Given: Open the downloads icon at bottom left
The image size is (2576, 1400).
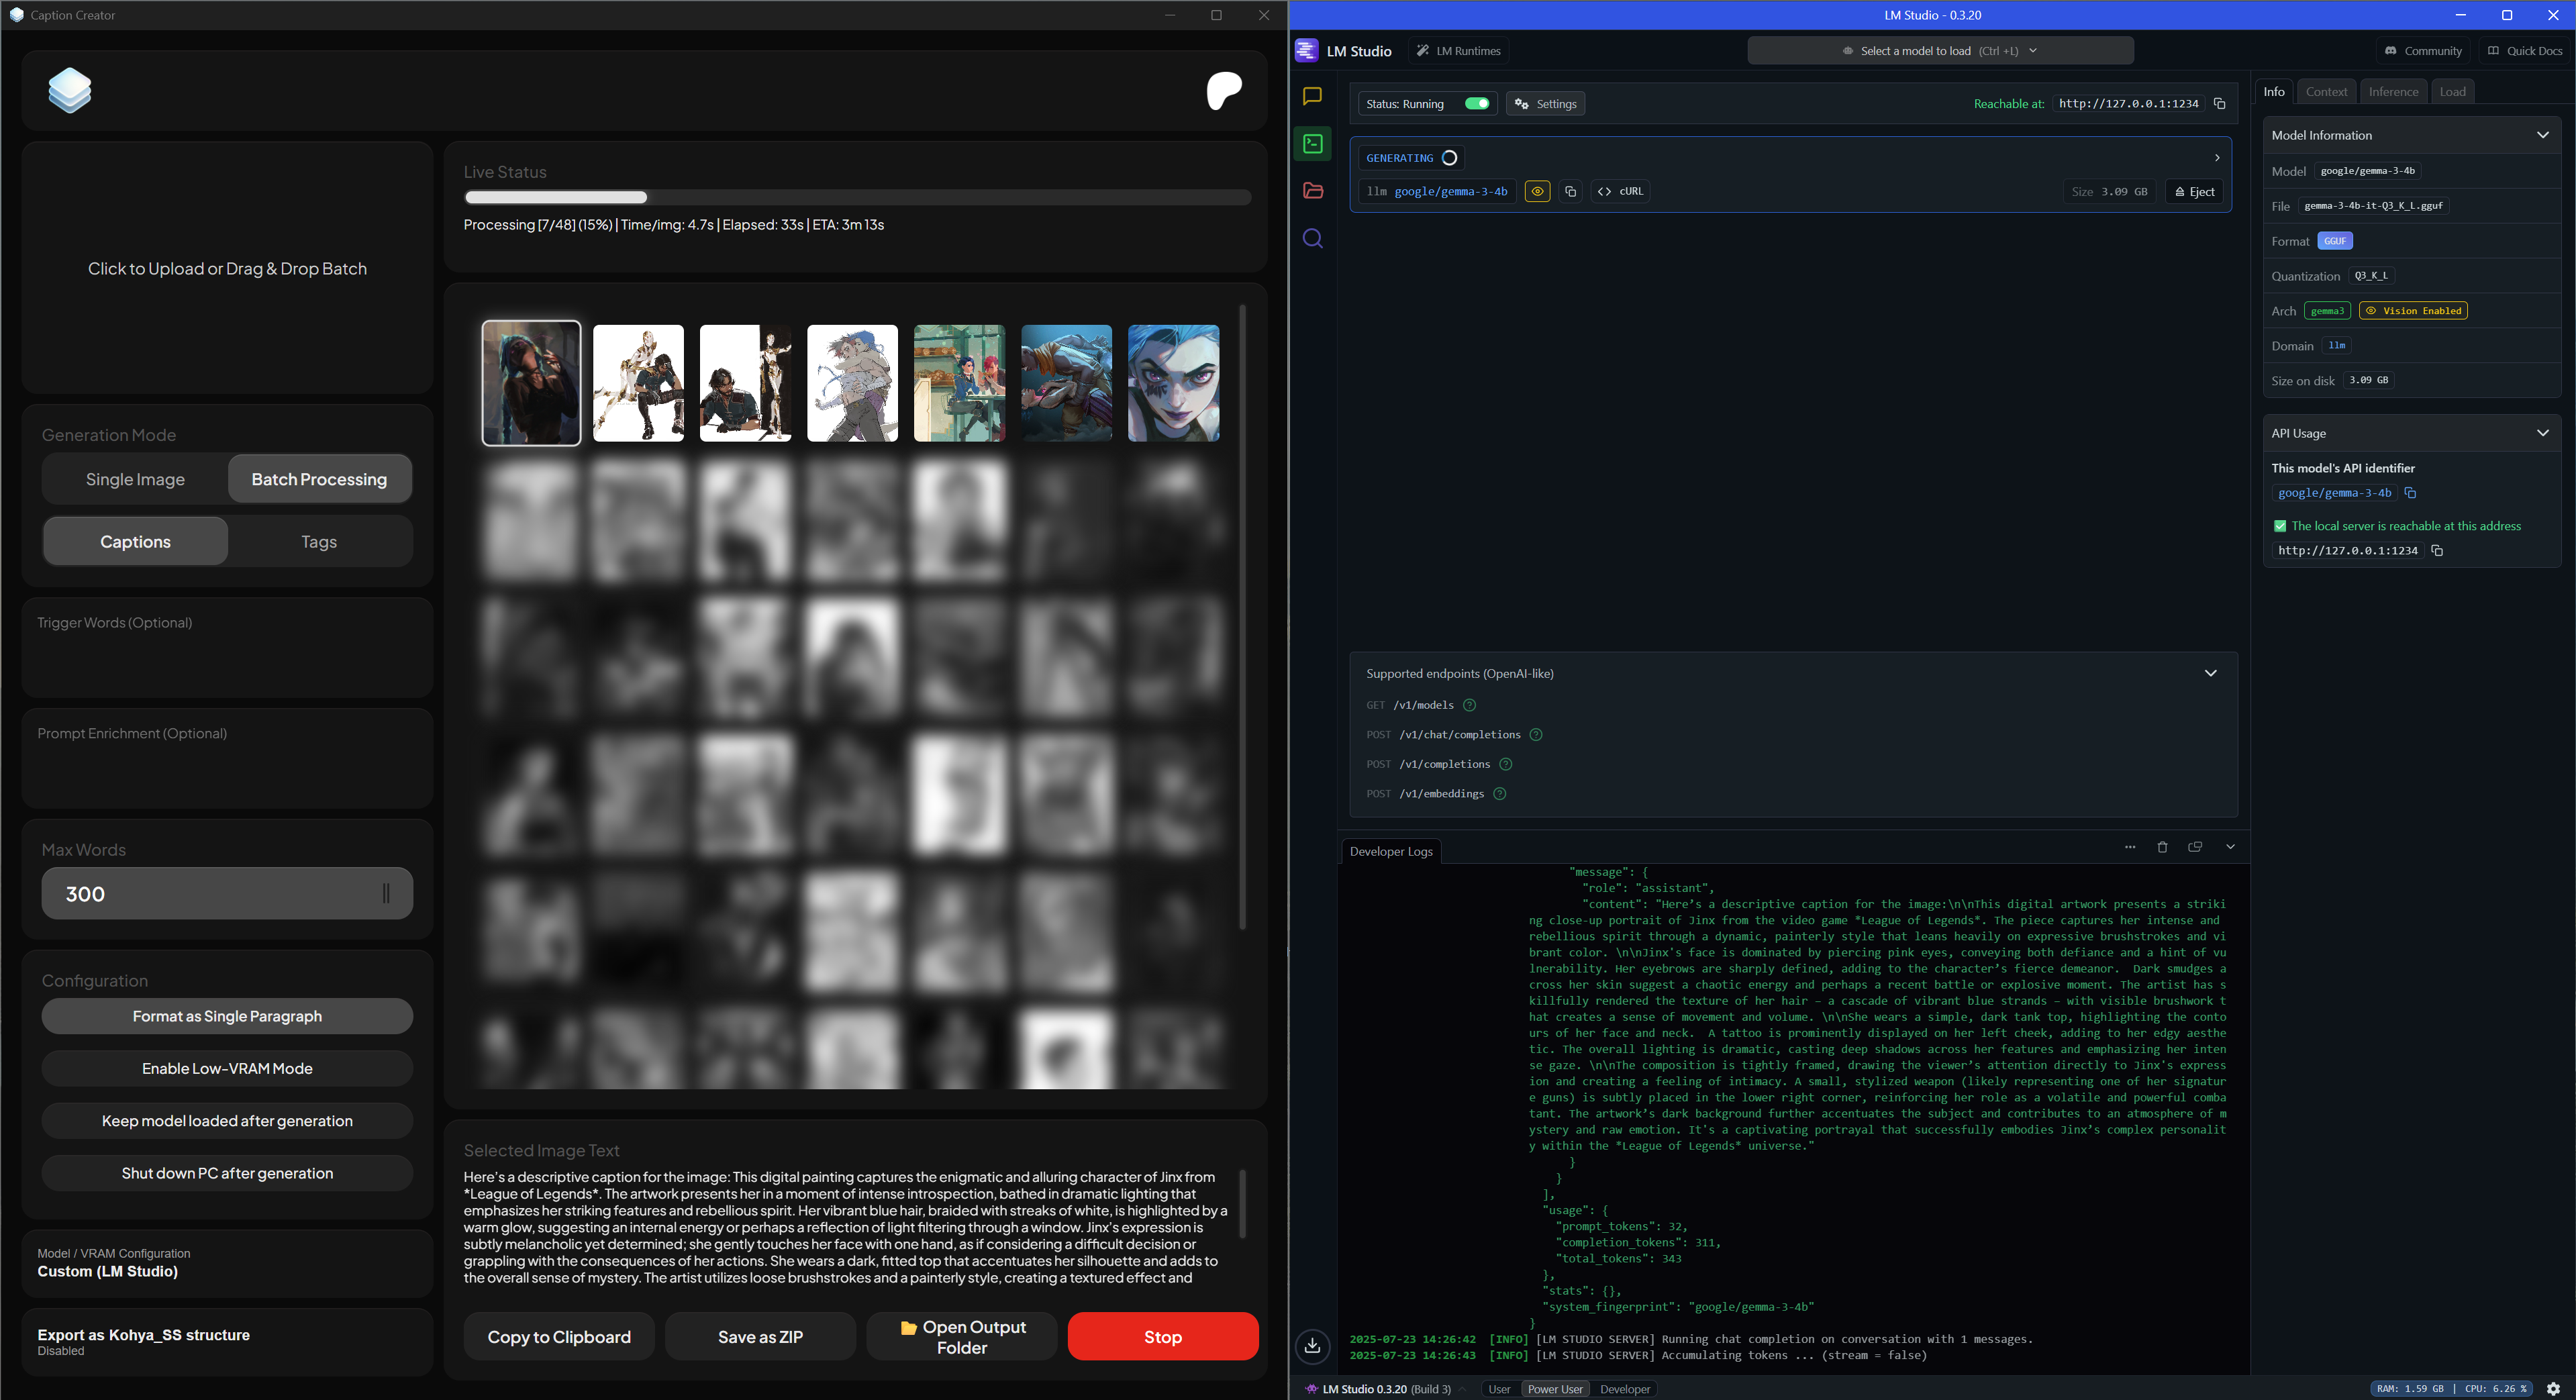Looking at the screenshot, I should pyautogui.click(x=1312, y=1345).
